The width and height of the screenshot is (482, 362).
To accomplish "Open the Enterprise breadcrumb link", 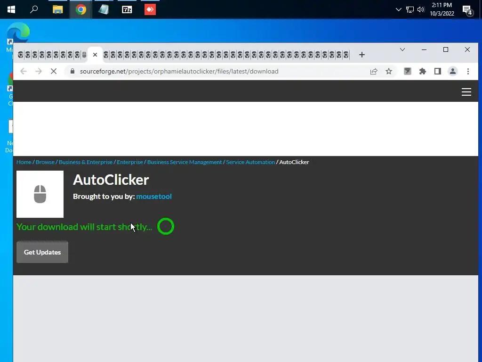I will point(130,162).
